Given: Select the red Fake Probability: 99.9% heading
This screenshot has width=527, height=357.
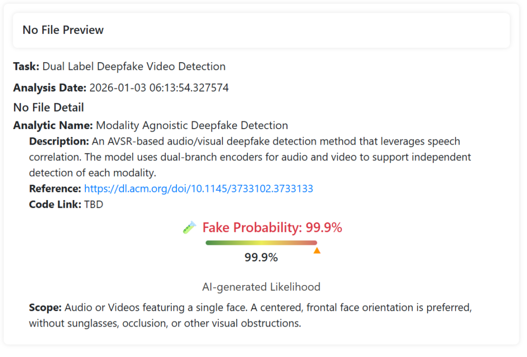Looking at the screenshot, I should 272,227.
